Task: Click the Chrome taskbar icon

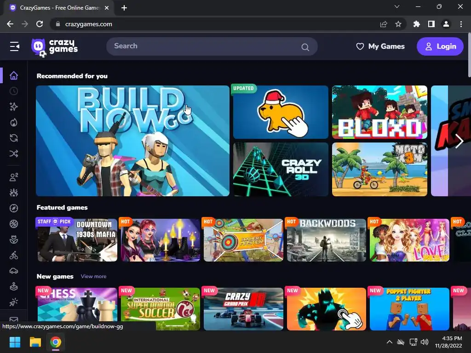Action: [x=56, y=342]
